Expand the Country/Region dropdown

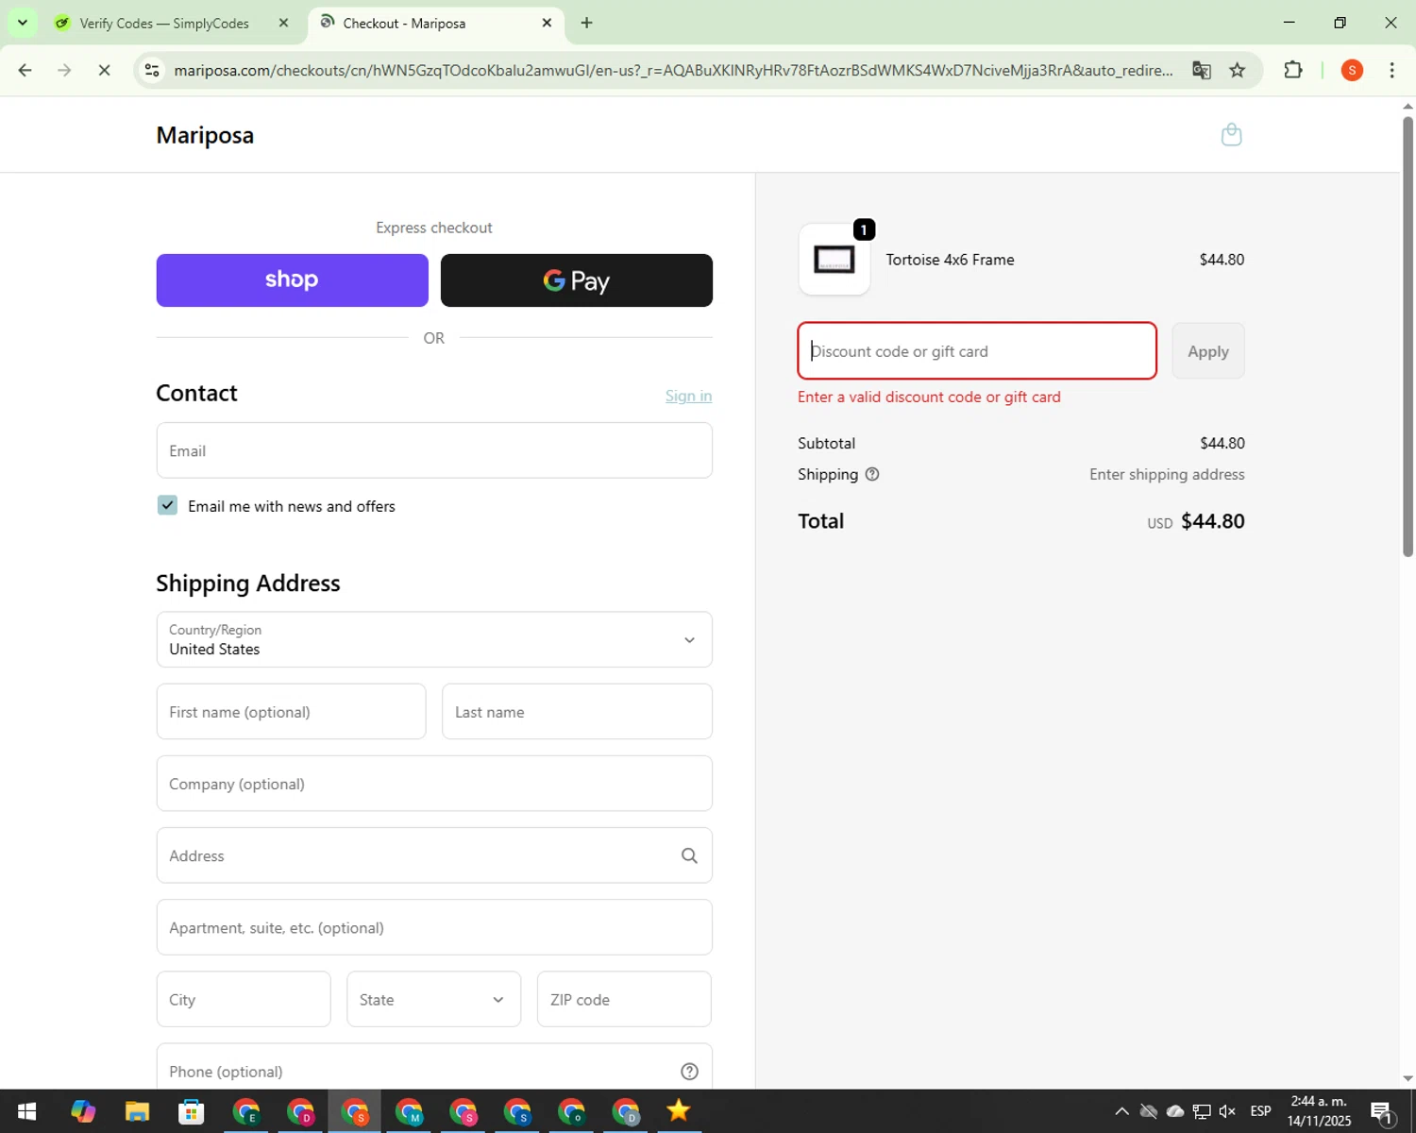[434, 639]
